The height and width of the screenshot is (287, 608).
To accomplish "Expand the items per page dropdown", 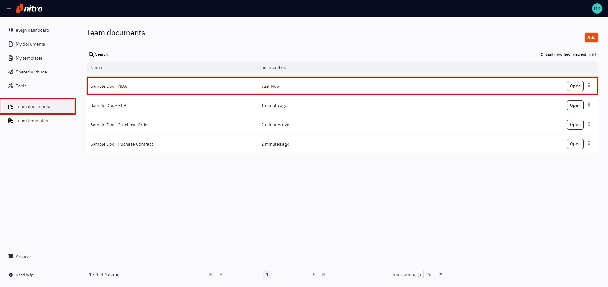I will (434, 274).
